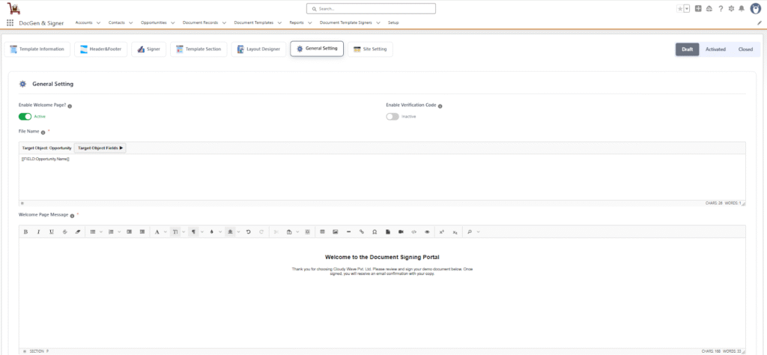Open the Accounts navigation dropdown chevron
767x355 pixels.
point(99,23)
